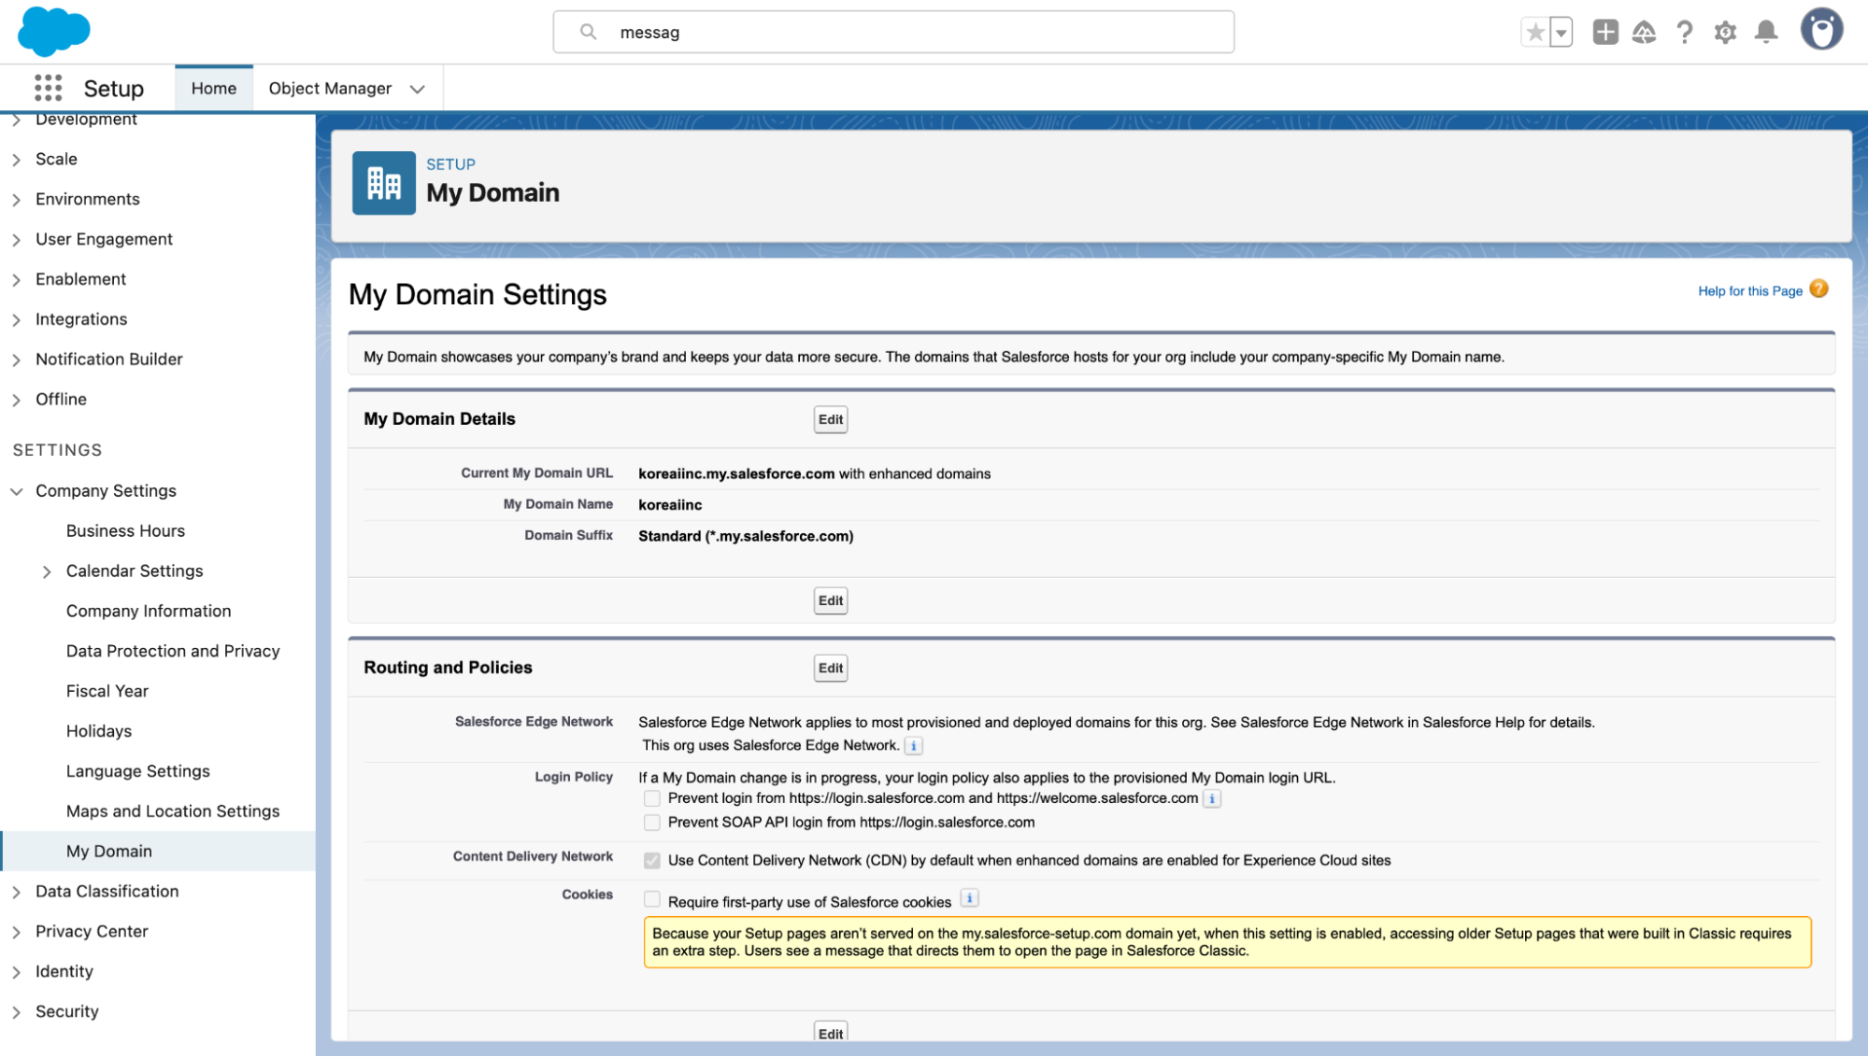Image resolution: width=1868 pixels, height=1057 pixels.
Task: Expand the Integrations section
Action: [16, 320]
